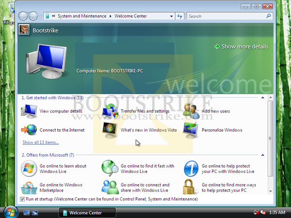Click the Welcome Center taskbar button

[87, 213]
